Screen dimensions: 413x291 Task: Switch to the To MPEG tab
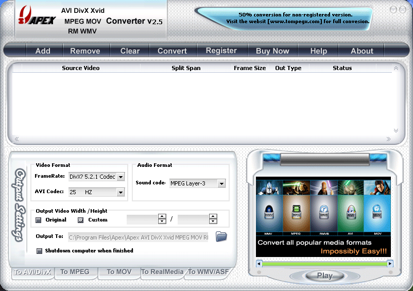pos(75,272)
